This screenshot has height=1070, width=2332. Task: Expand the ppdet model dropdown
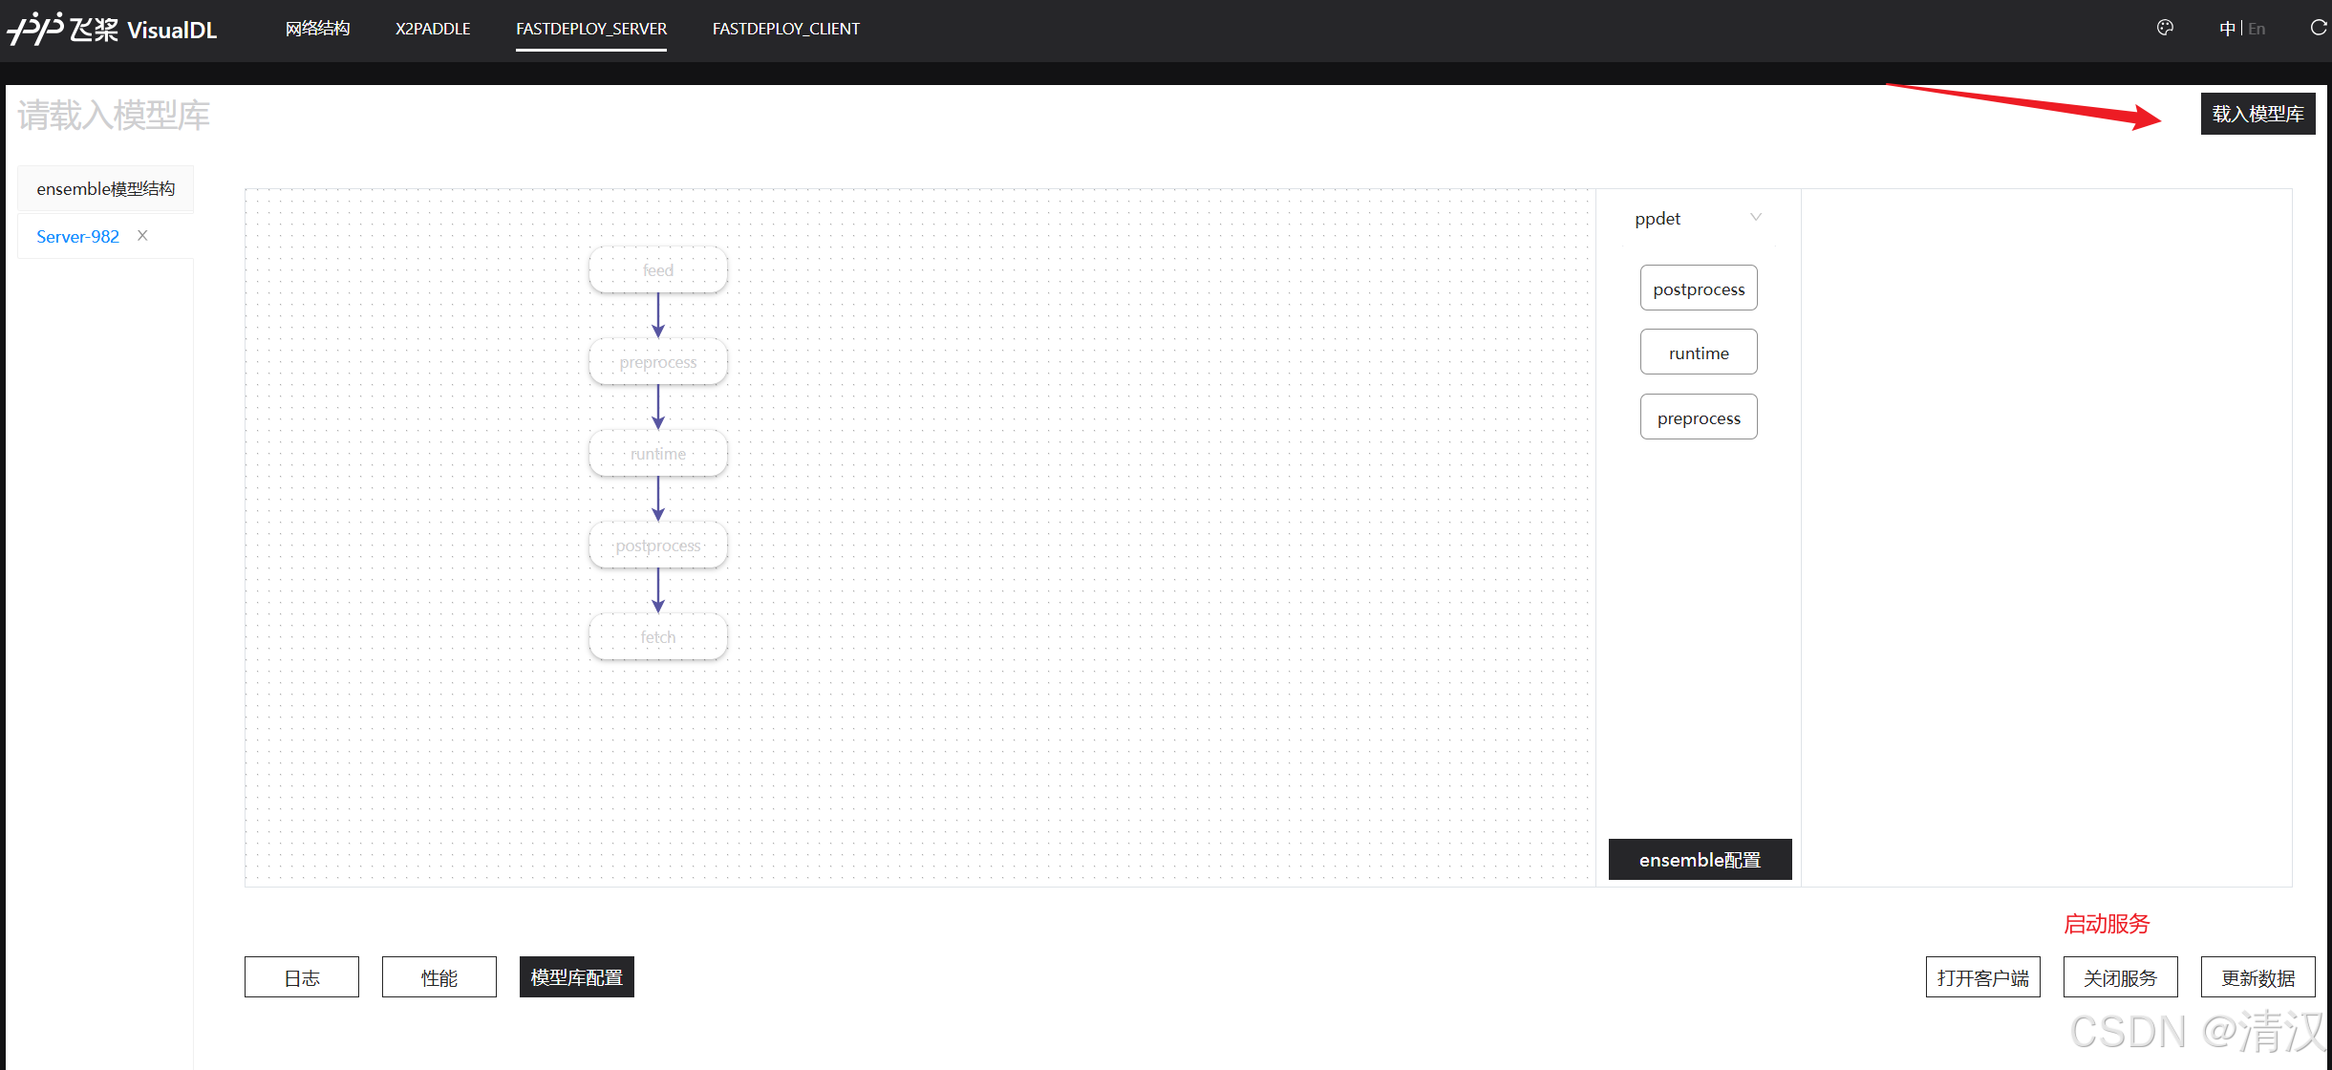[1698, 218]
